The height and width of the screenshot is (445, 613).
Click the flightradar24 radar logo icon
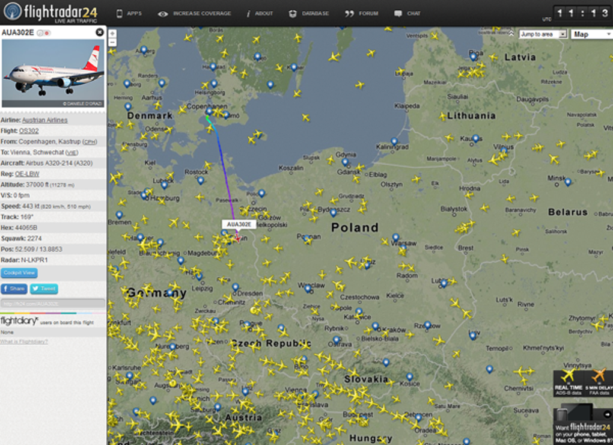tap(13, 11)
